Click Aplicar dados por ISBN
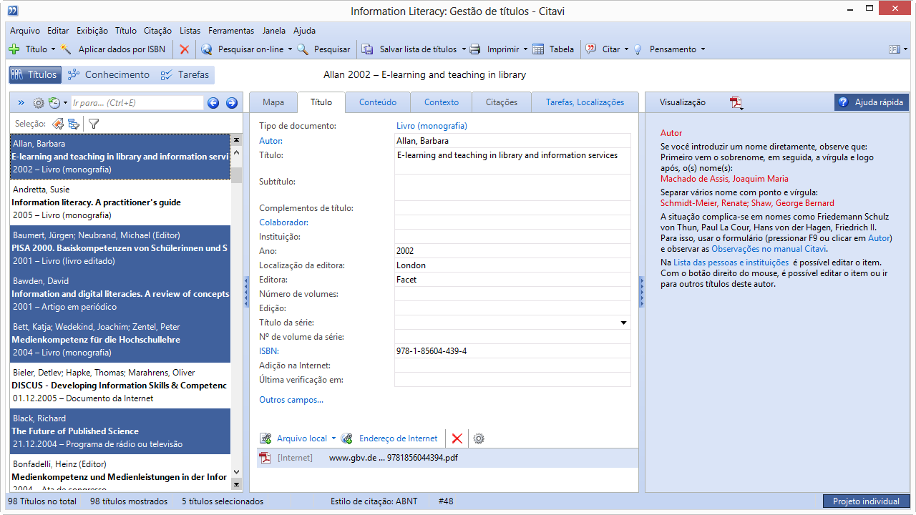The height and width of the screenshot is (515, 916). tap(112, 49)
